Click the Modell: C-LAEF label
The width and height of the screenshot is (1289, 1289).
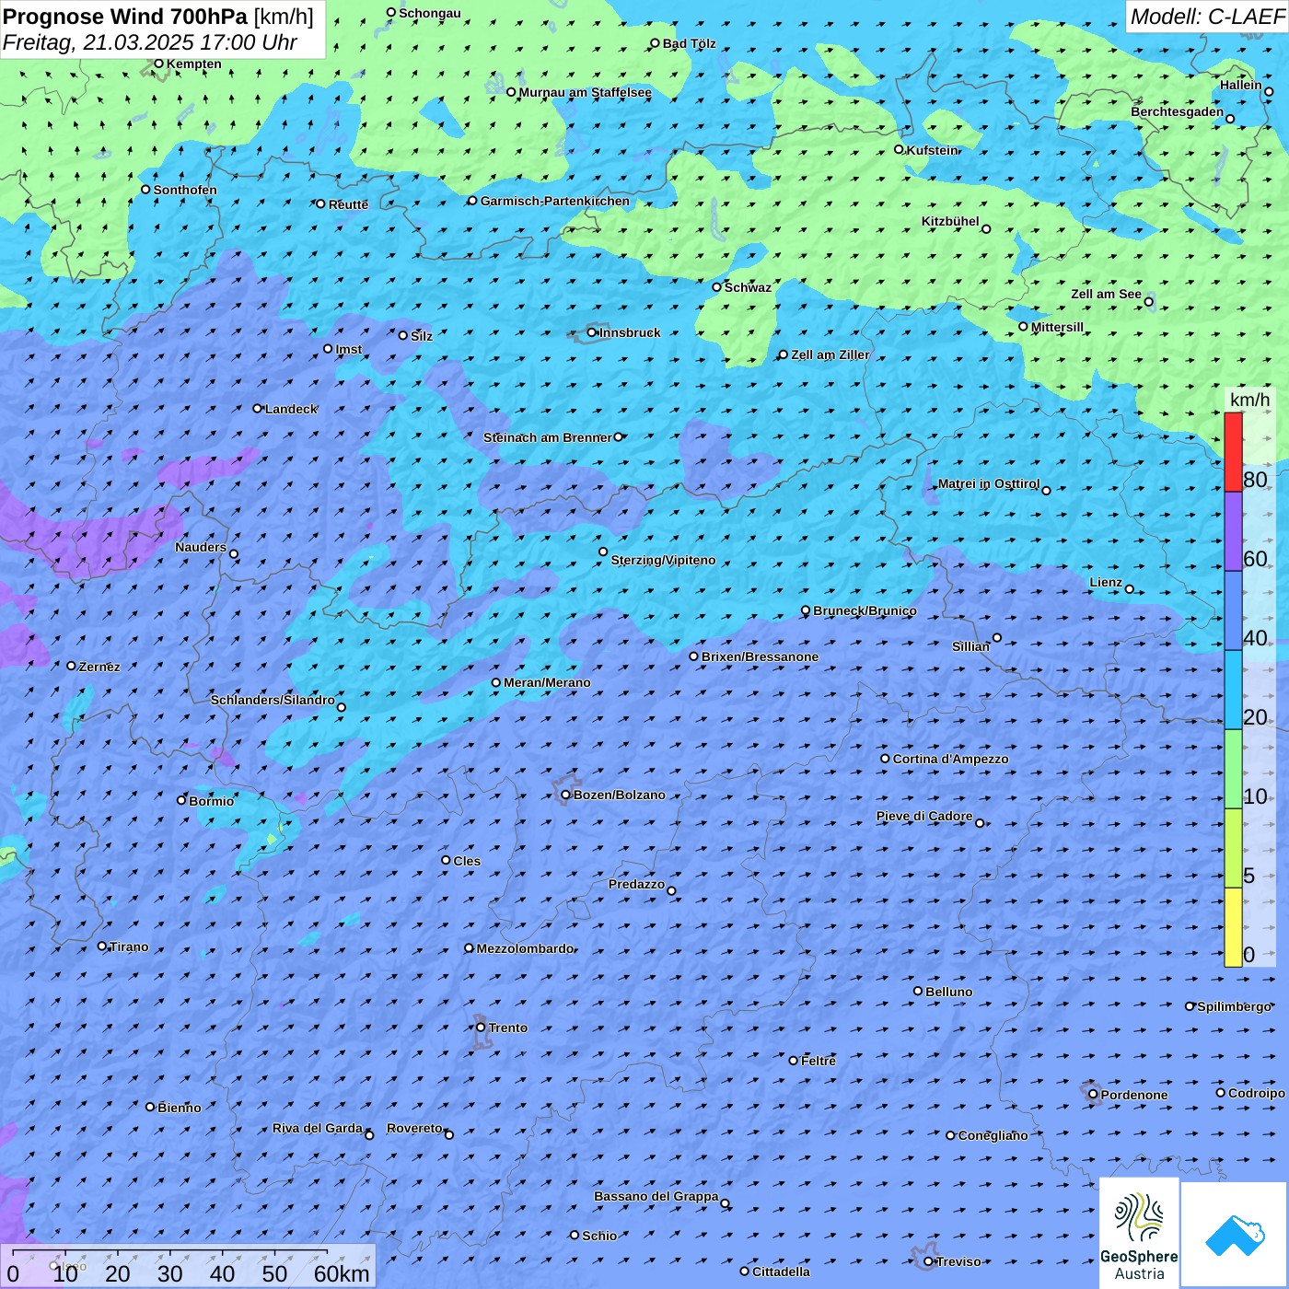tap(1207, 17)
